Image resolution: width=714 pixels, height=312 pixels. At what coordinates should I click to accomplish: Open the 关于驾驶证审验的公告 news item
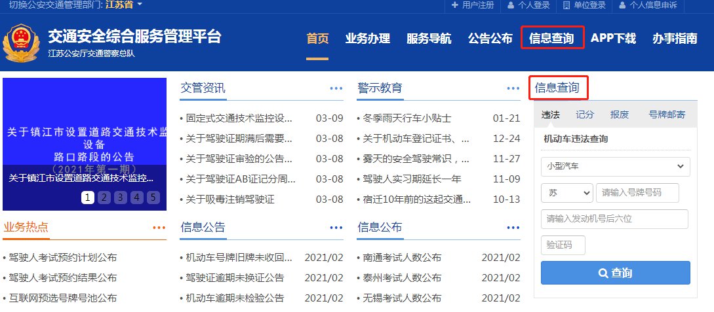point(239,159)
